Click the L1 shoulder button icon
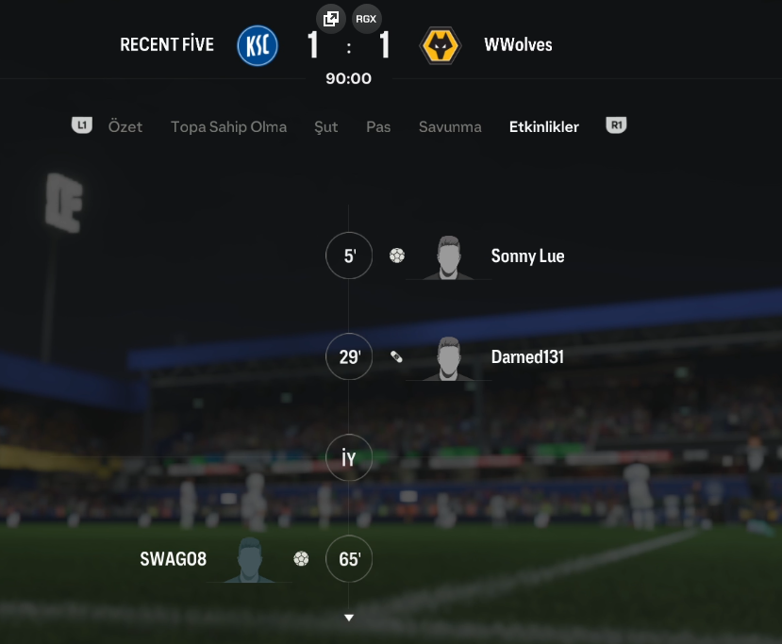 click(x=82, y=125)
